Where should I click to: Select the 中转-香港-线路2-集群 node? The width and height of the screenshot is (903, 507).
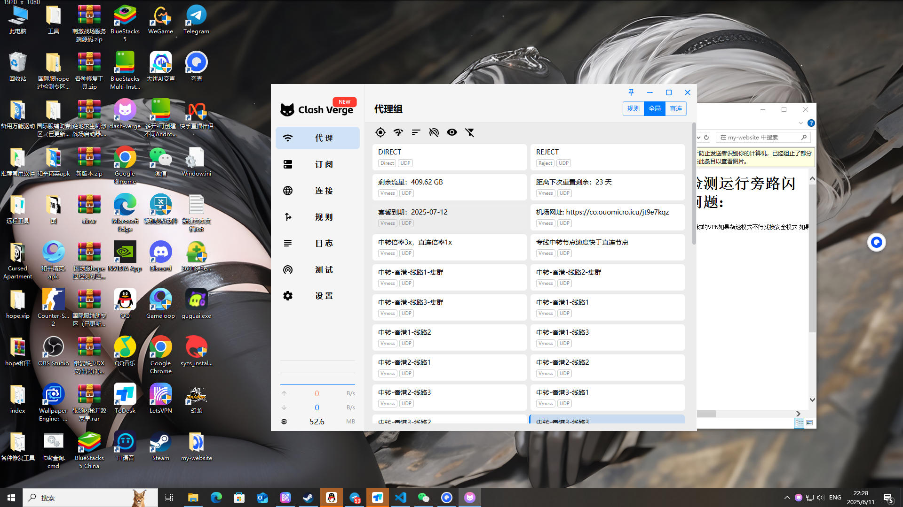tap(607, 277)
